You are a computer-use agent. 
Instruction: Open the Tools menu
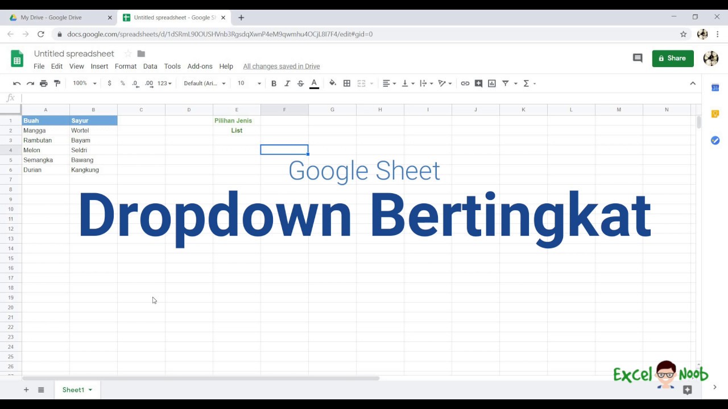click(x=172, y=66)
